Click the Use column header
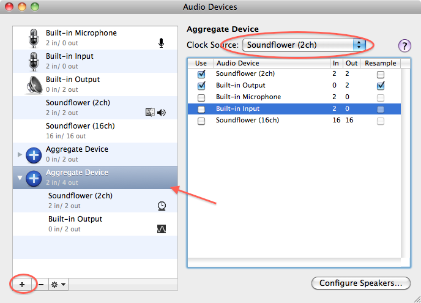This screenshot has height=303, width=421. (x=201, y=64)
